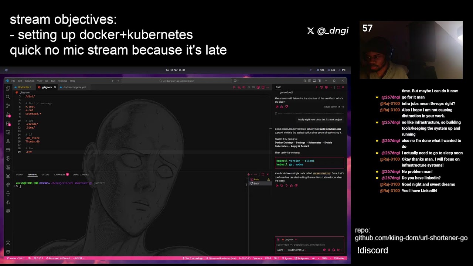Viewport: 473px width, 266px height.
Task: Click Ln 19, Col 5 in status bar
Action: tap(245, 258)
